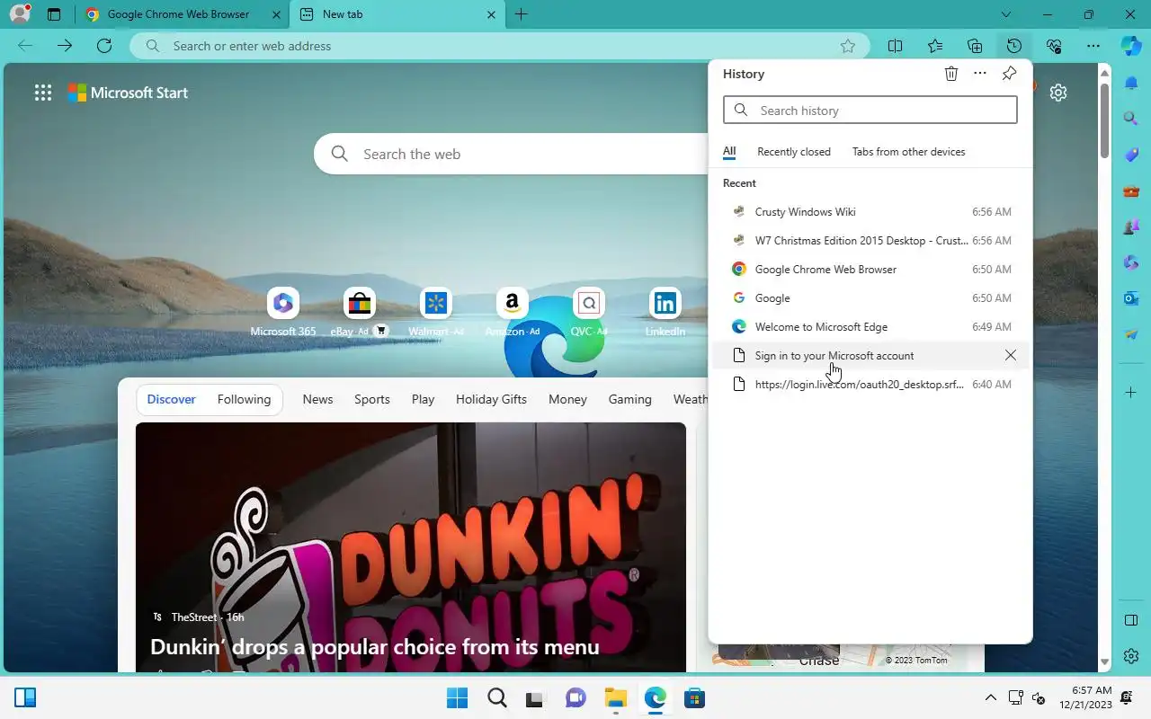
Task: Open the Gaming category
Action: coord(629,399)
